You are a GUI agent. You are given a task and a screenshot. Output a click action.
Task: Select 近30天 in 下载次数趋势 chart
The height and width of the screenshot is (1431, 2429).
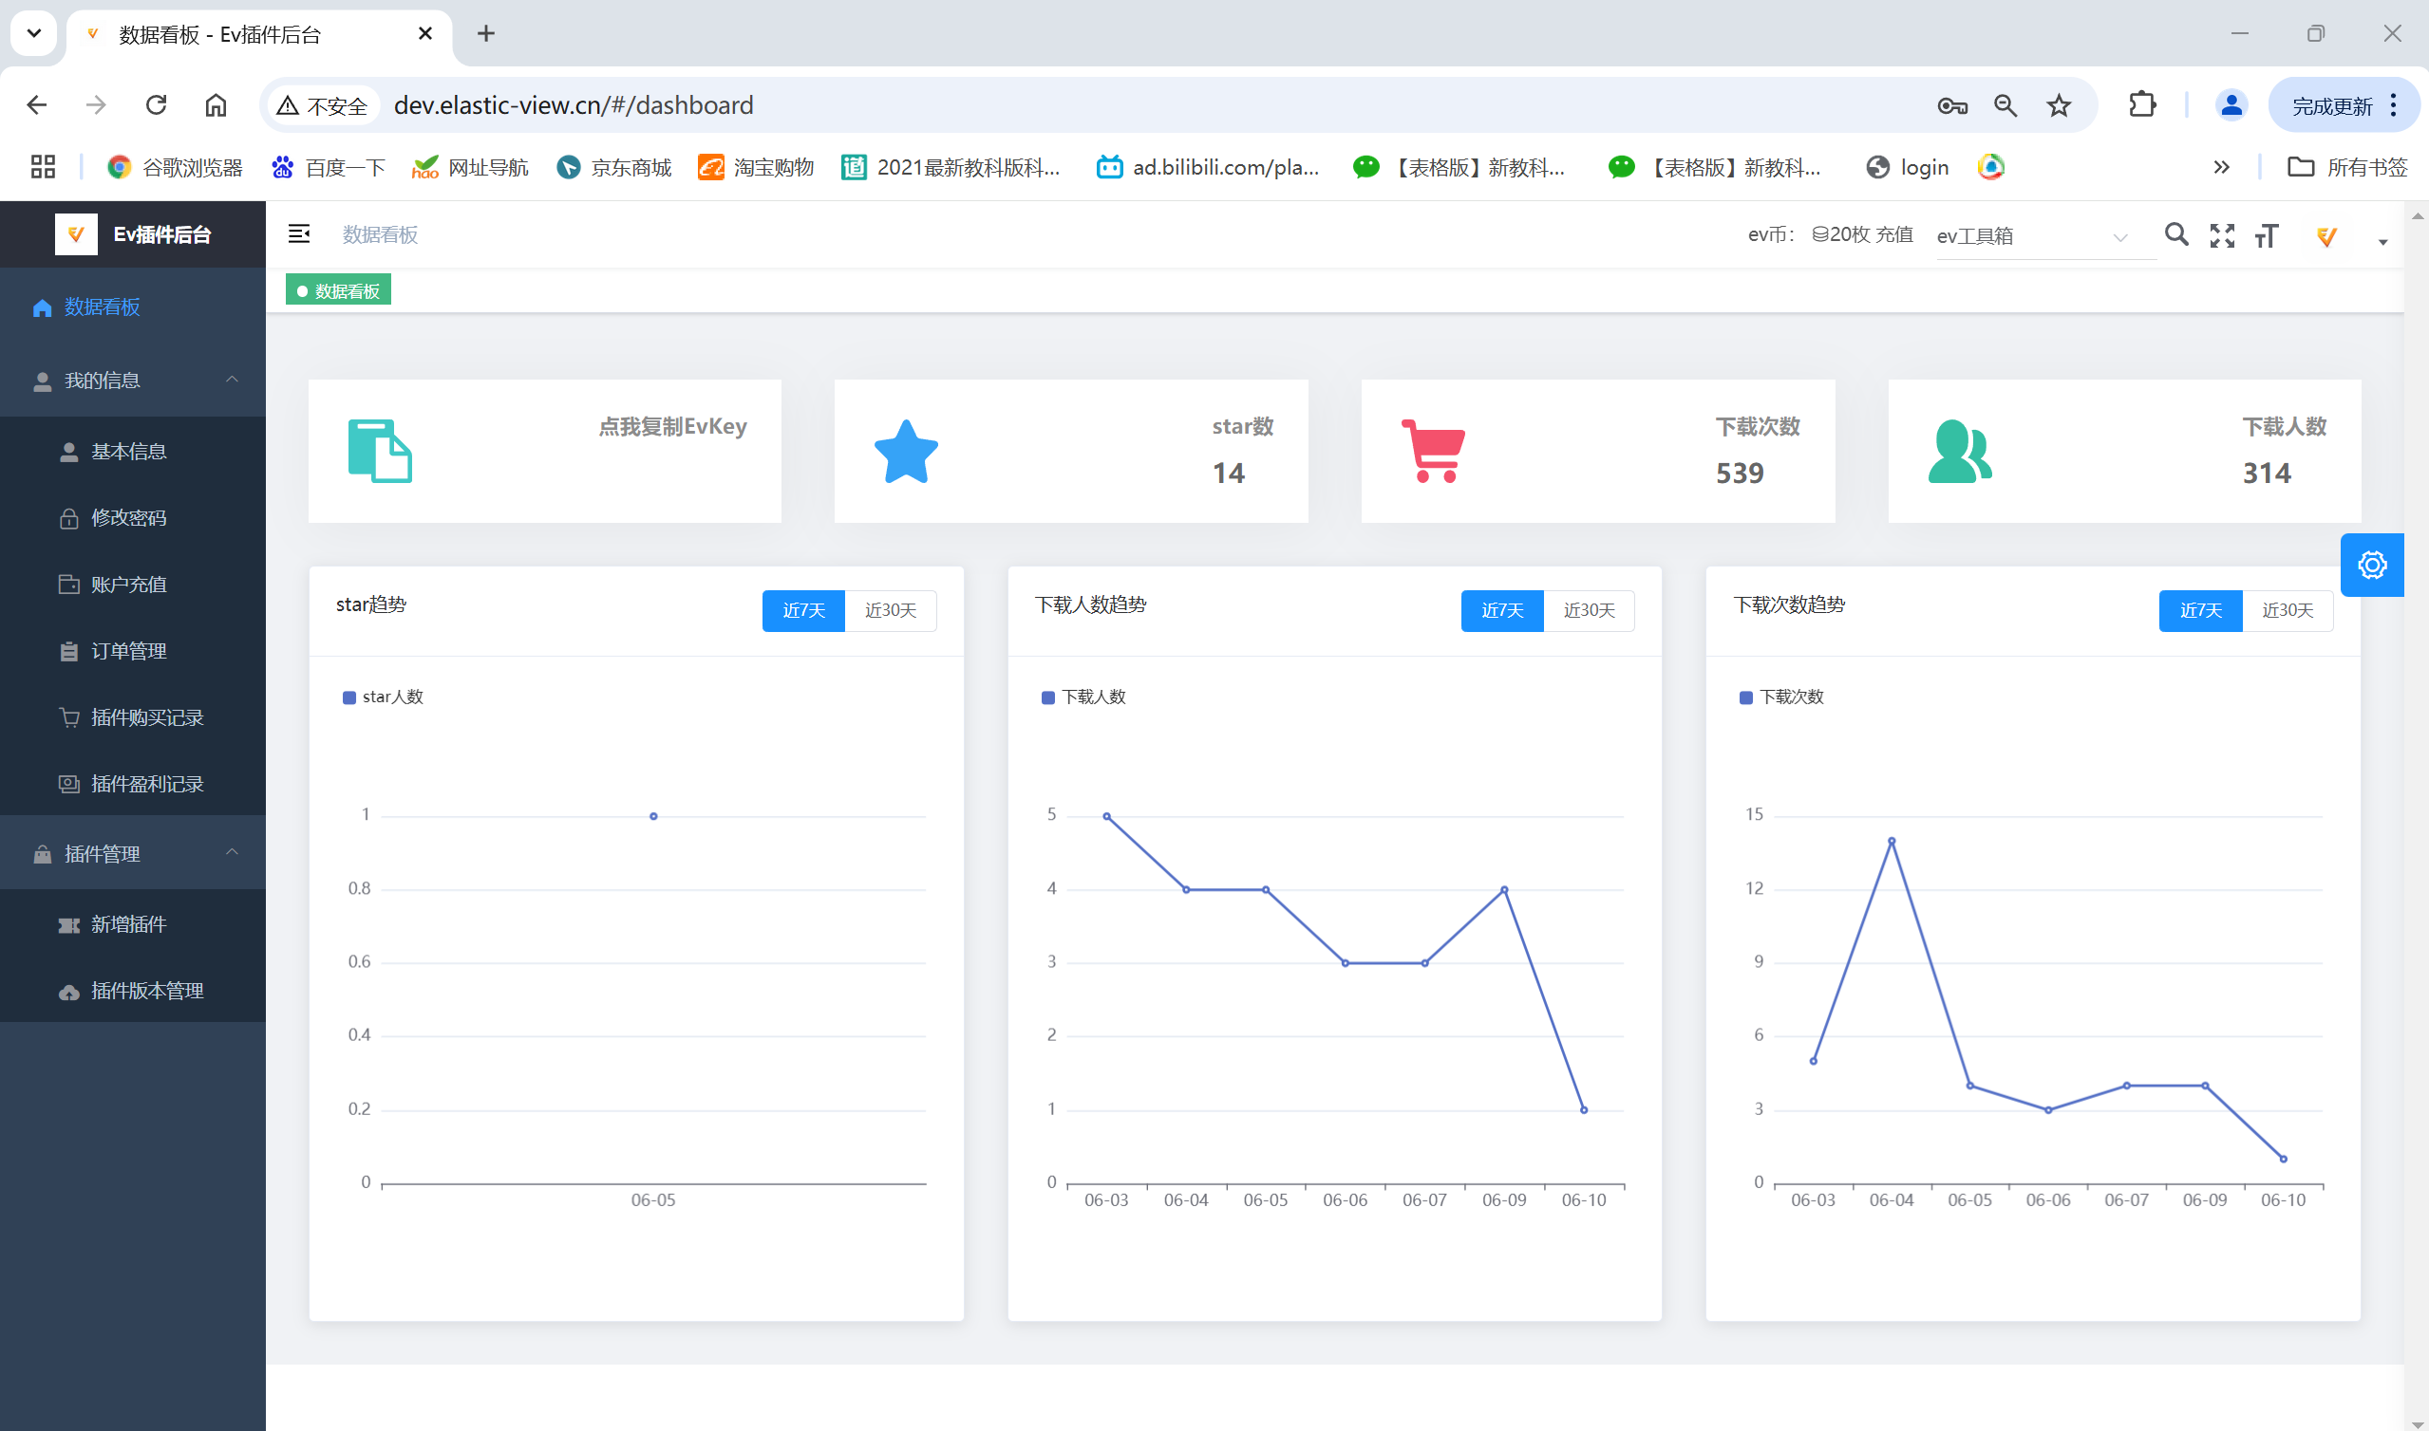coord(2288,610)
